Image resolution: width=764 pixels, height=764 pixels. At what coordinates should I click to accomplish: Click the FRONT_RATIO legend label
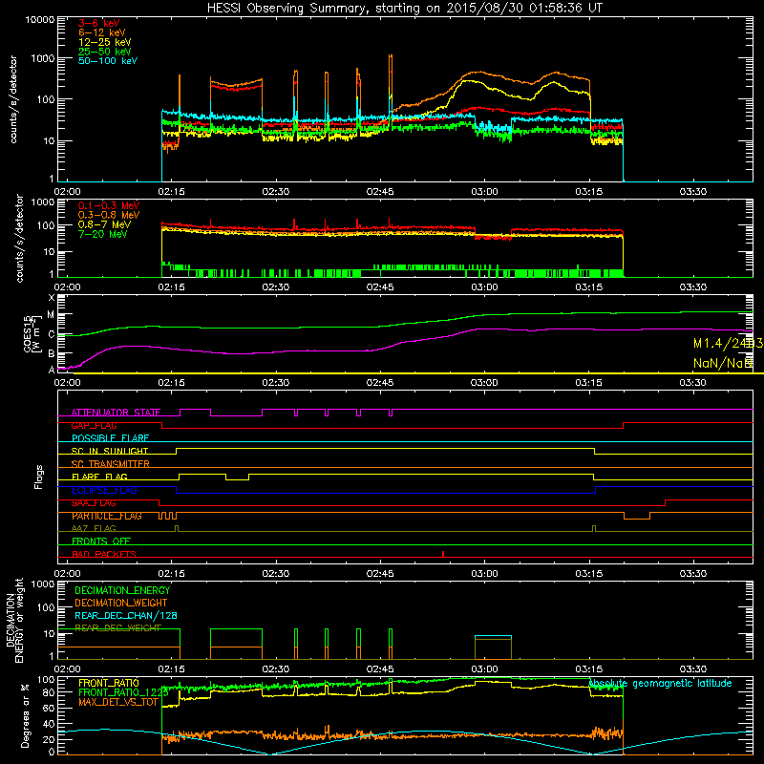109,683
